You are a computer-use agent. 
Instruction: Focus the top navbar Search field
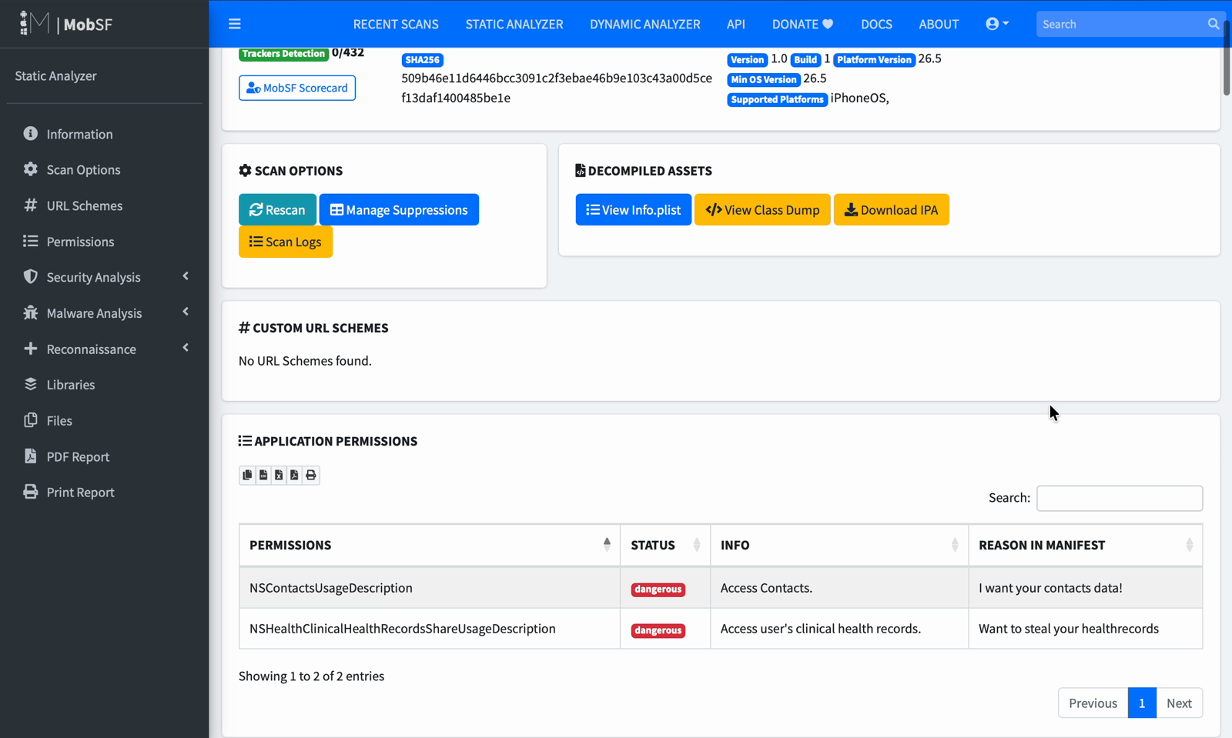coord(1121,24)
